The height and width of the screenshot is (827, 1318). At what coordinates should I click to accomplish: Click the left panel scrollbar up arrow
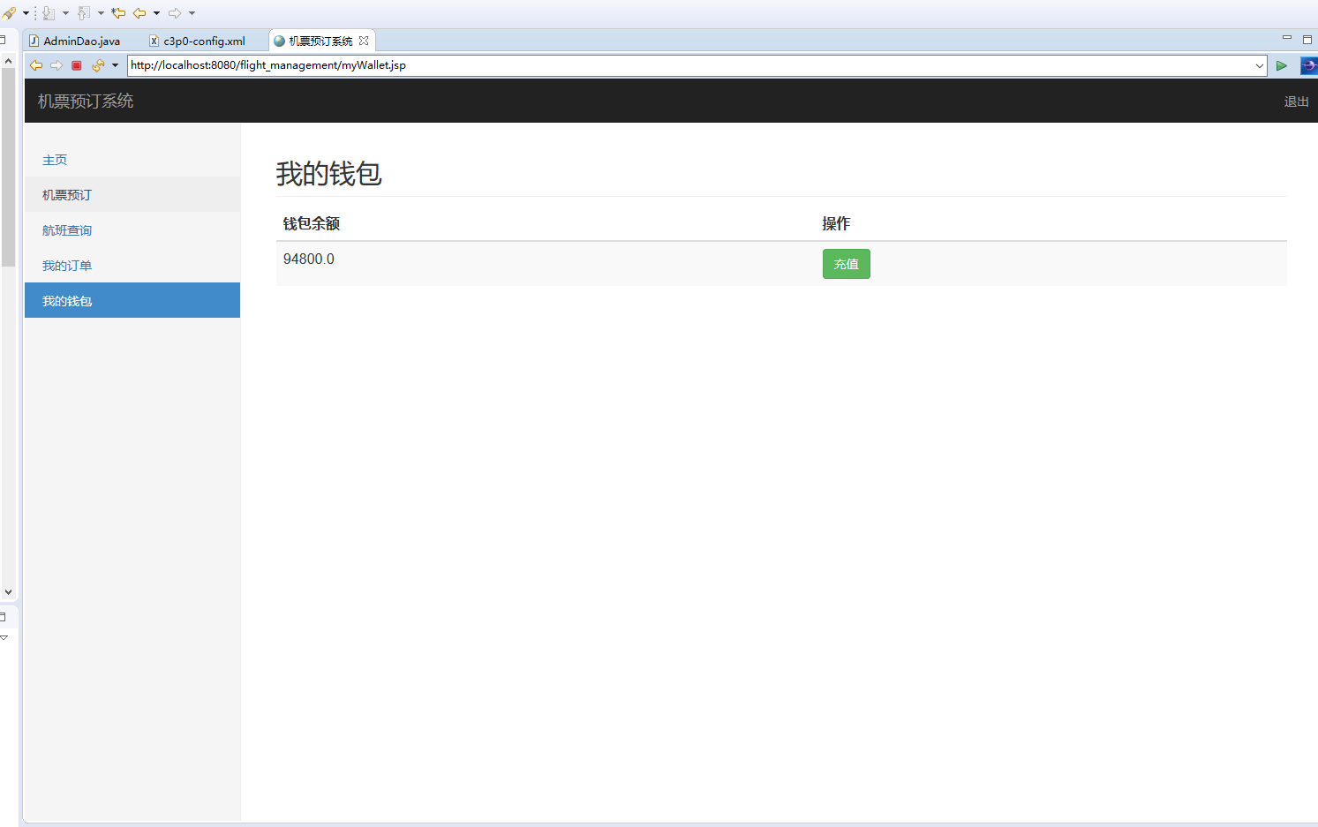[x=8, y=61]
